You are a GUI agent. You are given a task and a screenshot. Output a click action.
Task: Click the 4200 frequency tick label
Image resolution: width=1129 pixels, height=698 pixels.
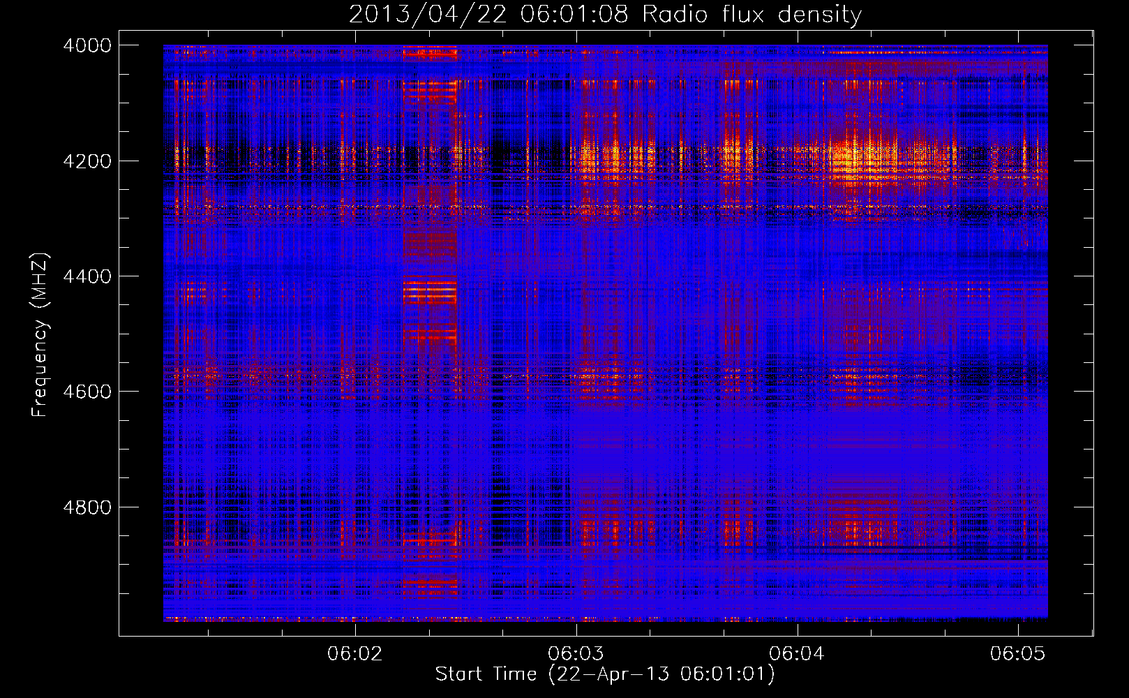pyautogui.click(x=87, y=161)
